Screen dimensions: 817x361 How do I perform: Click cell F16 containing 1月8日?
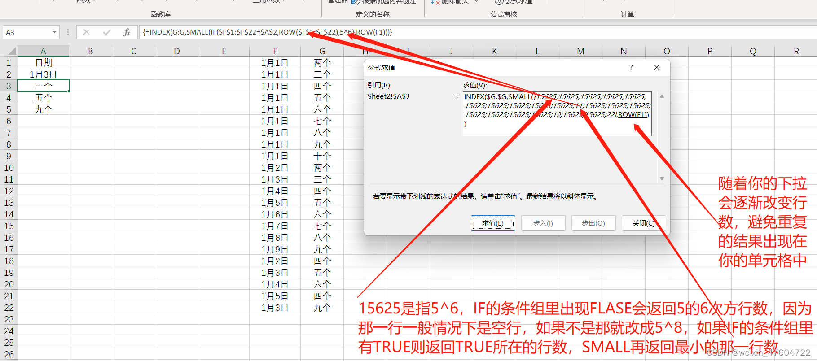click(x=275, y=238)
